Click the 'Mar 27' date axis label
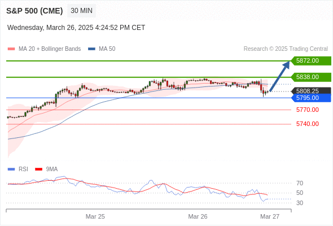The width and height of the screenshot is (333, 226). (270, 216)
